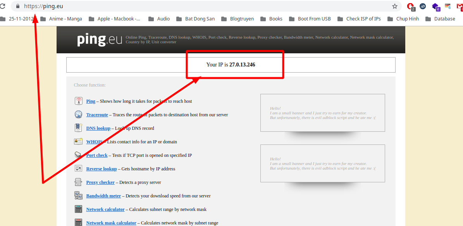Open the Network calculator link
463x226 pixels.
[x=105, y=209]
